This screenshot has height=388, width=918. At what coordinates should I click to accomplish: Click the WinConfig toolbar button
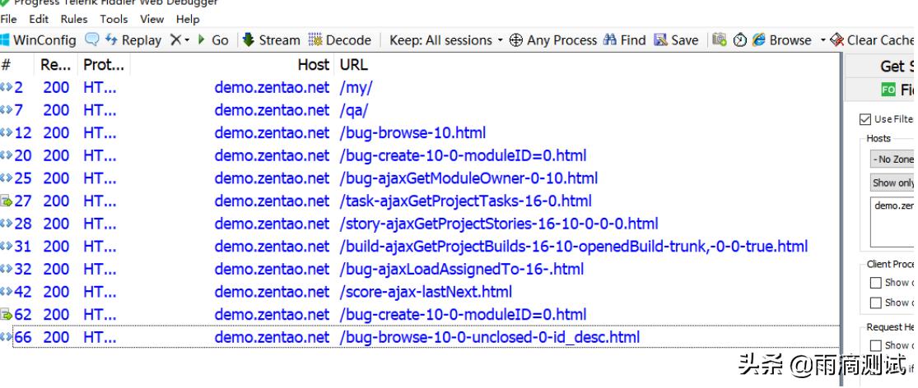coord(38,40)
